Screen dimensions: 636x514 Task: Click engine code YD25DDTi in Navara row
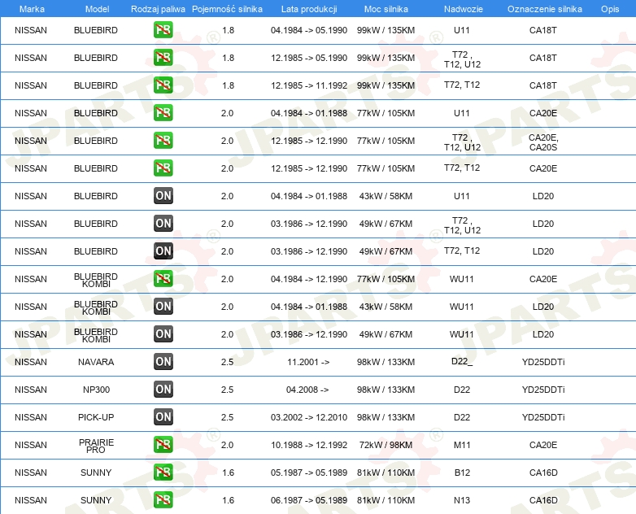click(543, 362)
